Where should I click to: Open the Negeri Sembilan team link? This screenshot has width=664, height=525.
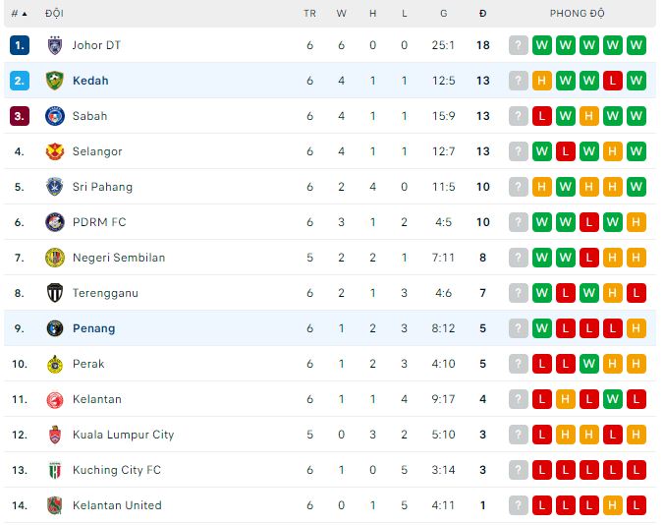click(x=119, y=258)
